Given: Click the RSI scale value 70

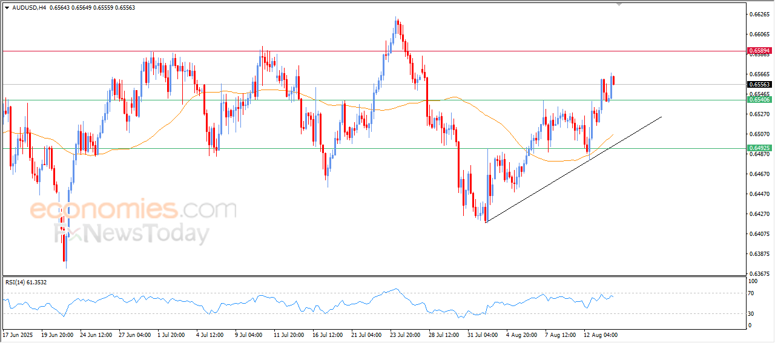Looking at the screenshot, I should (x=752, y=293).
